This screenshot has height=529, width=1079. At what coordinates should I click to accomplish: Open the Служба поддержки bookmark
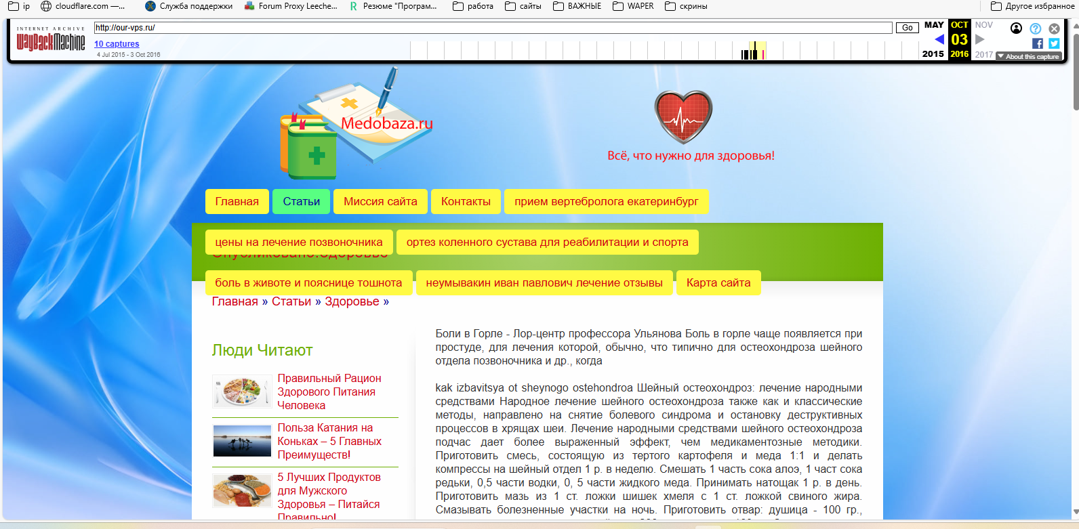click(189, 6)
